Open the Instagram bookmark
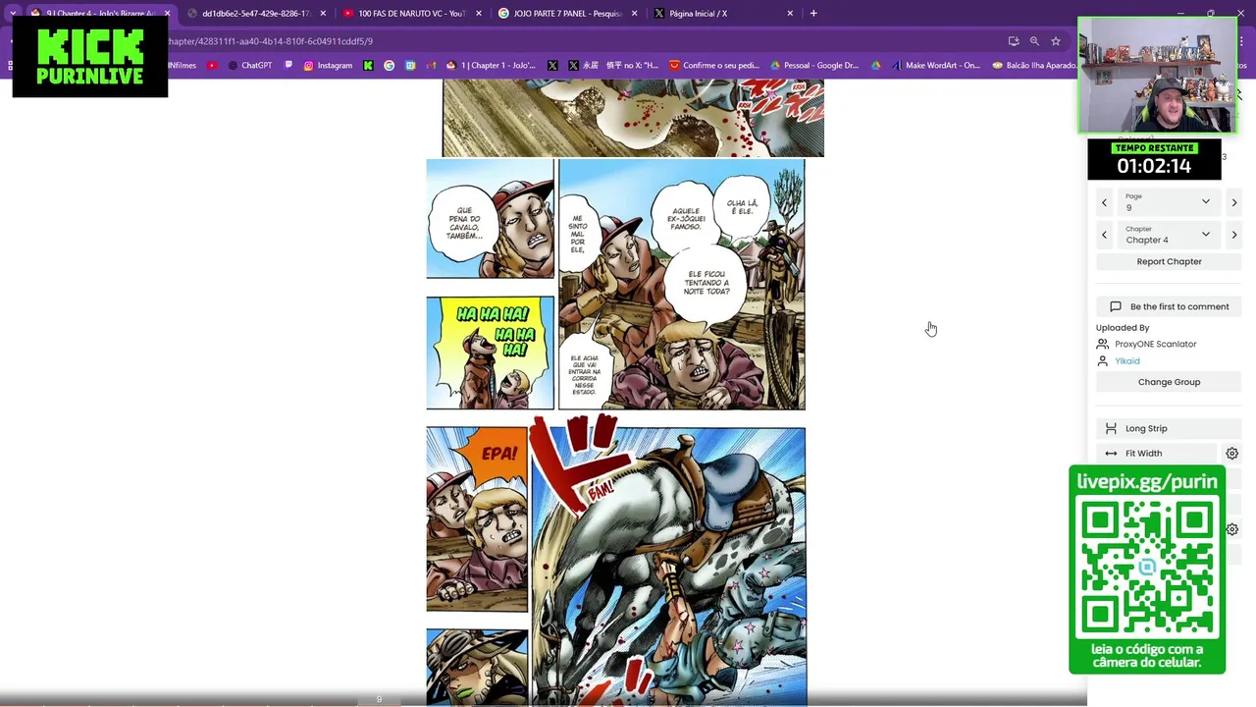The image size is (1256, 707). (328, 66)
